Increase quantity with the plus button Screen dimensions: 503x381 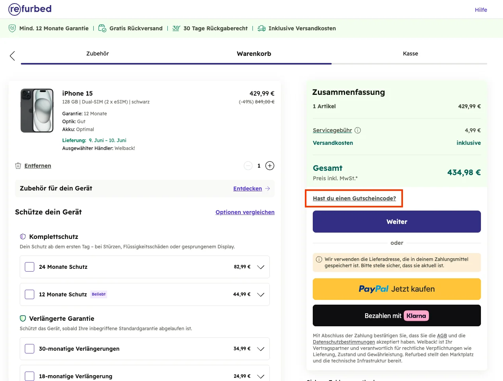pyautogui.click(x=270, y=166)
